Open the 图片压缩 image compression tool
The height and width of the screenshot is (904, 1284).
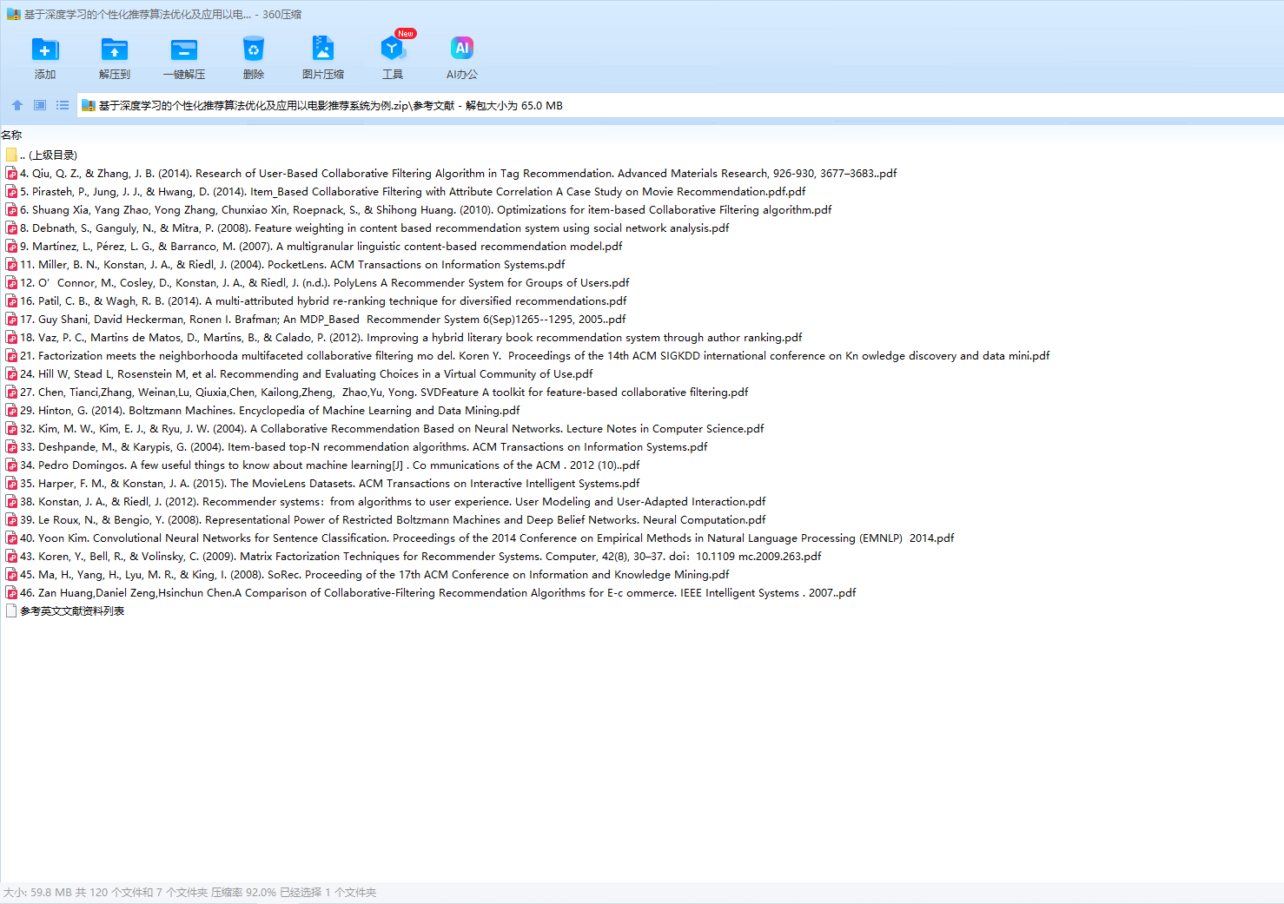pos(323,49)
